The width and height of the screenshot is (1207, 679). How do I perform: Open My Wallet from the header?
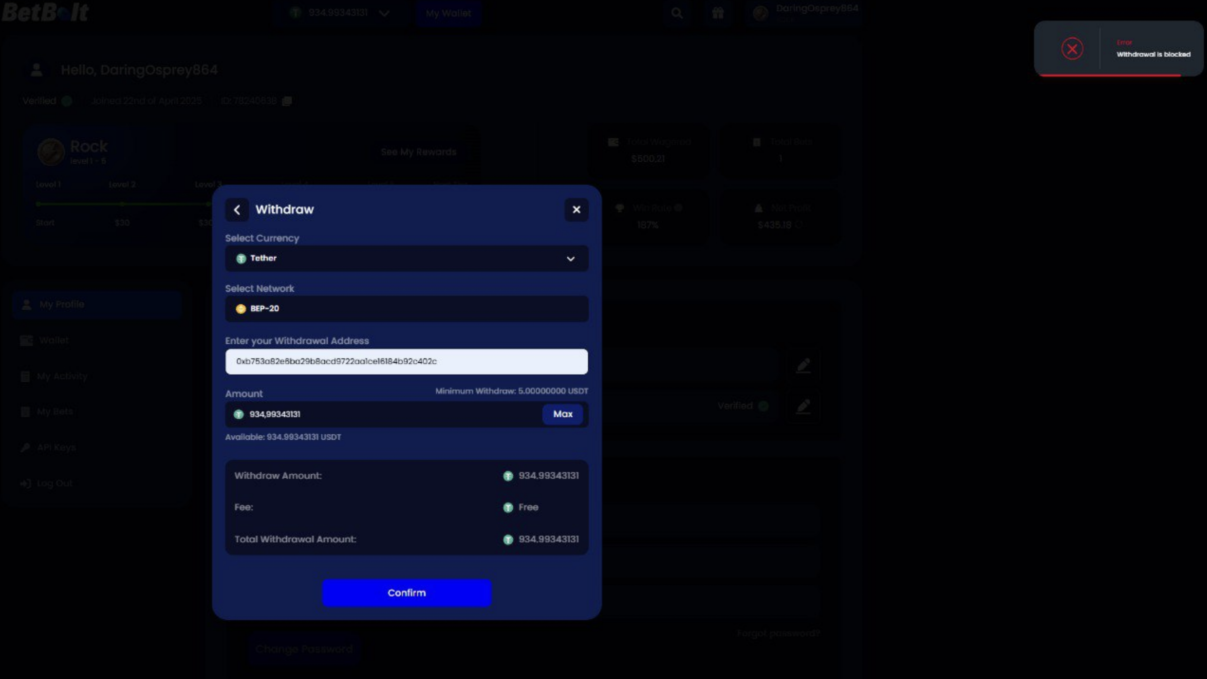coord(448,13)
